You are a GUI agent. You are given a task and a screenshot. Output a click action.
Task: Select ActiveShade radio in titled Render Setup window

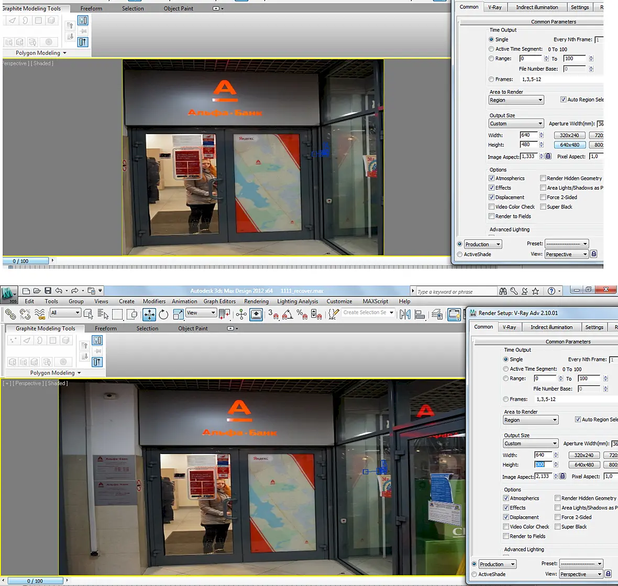[474, 574]
